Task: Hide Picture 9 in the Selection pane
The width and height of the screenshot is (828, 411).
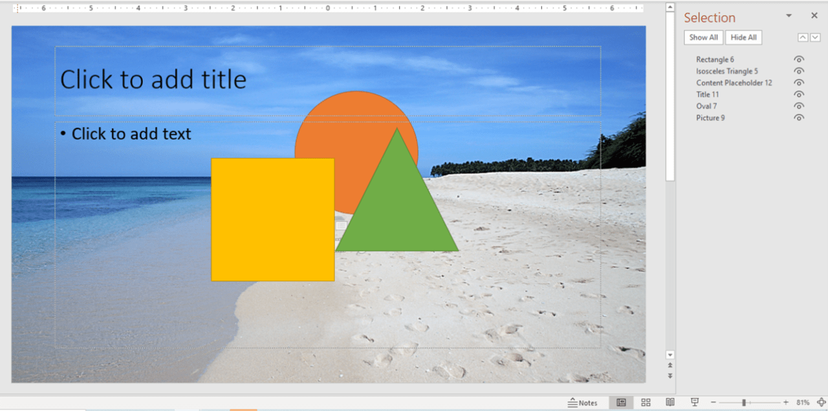Action: tap(799, 118)
